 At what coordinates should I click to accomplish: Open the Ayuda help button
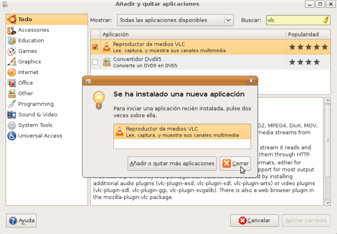point(22,221)
